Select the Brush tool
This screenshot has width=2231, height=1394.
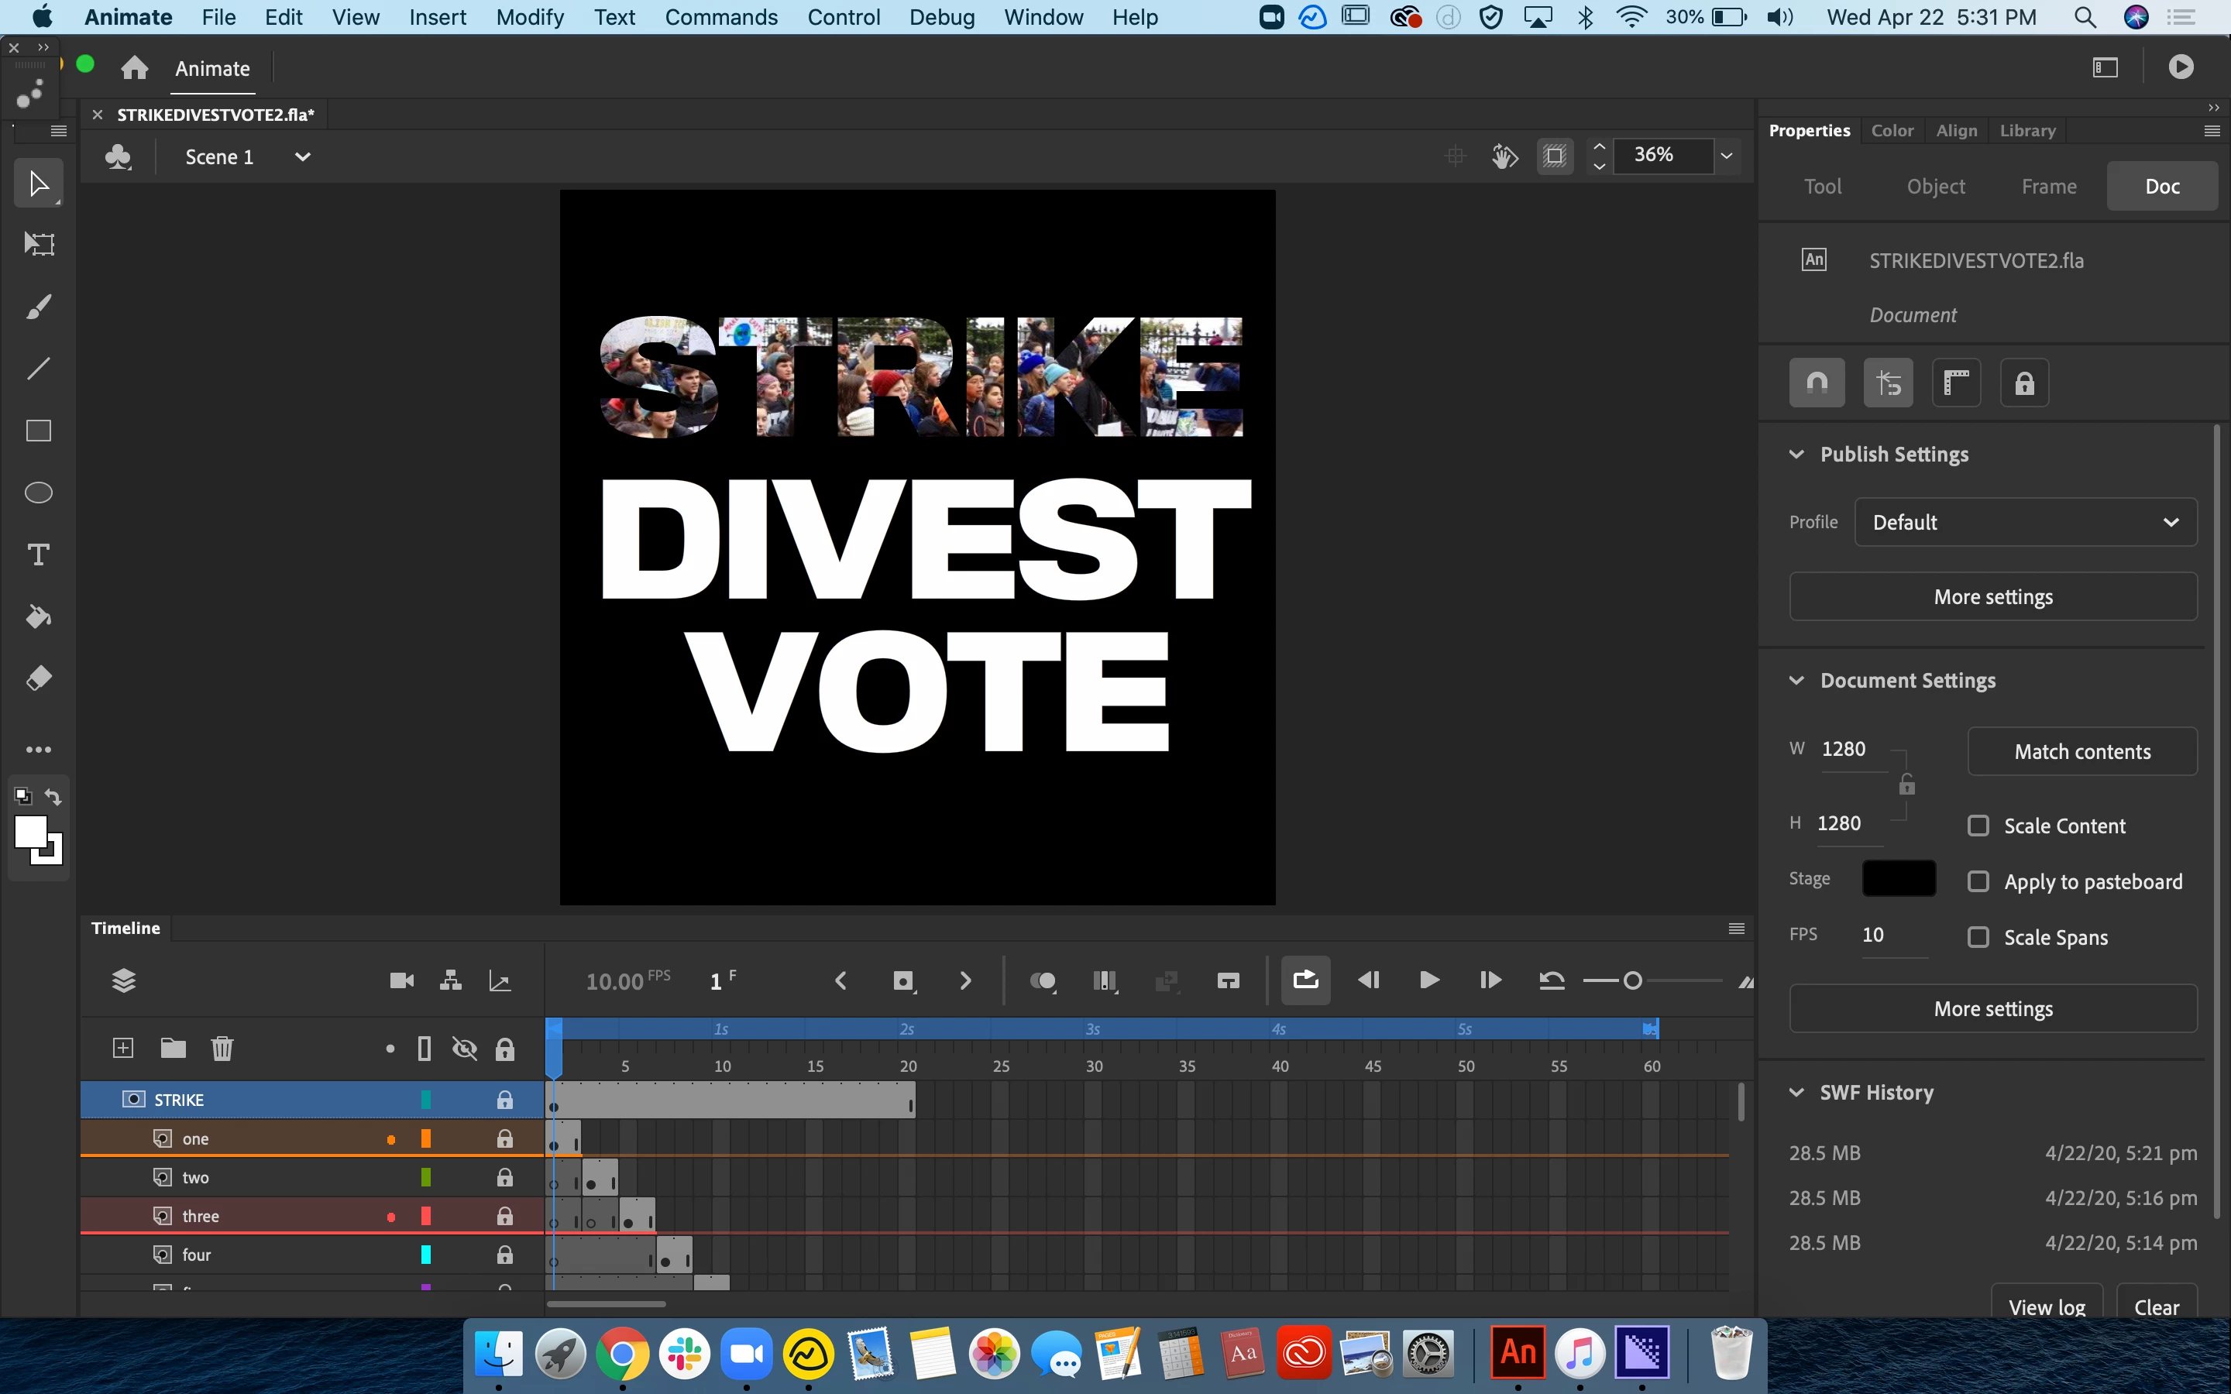tap(38, 307)
